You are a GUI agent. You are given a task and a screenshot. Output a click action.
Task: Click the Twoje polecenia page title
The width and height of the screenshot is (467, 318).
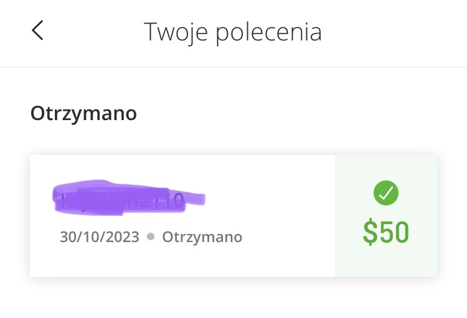[x=233, y=32]
